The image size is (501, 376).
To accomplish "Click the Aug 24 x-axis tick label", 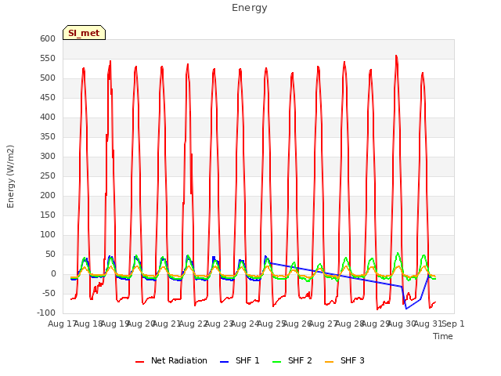I will click(x=245, y=324).
